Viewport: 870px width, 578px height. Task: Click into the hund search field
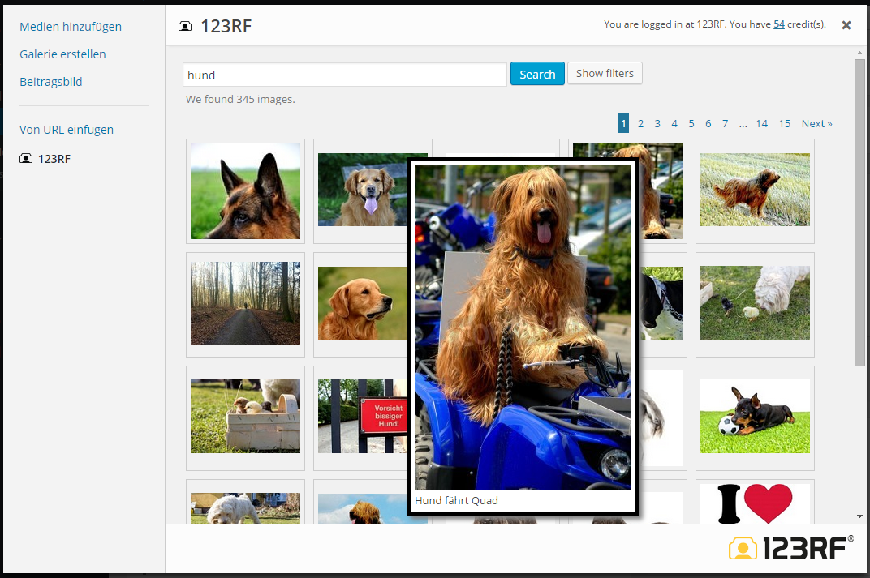345,75
